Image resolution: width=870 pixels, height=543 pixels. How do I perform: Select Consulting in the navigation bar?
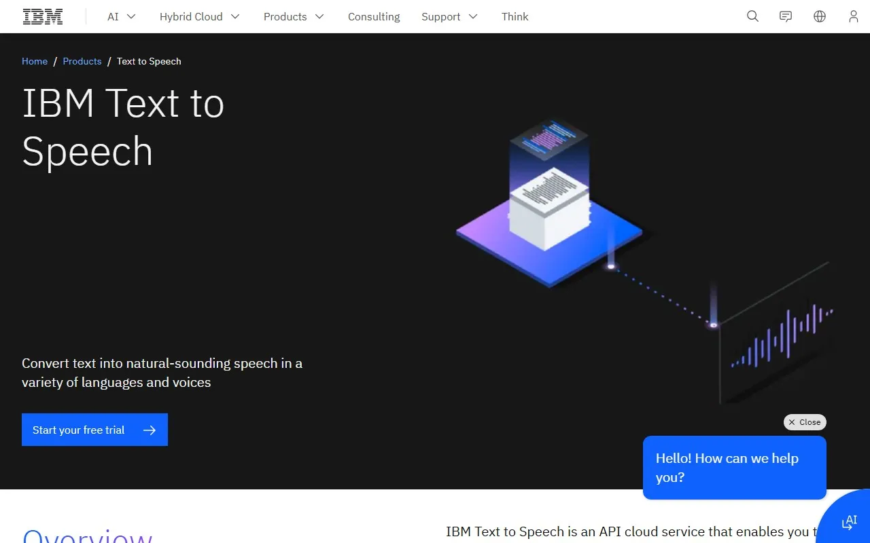coord(374,16)
